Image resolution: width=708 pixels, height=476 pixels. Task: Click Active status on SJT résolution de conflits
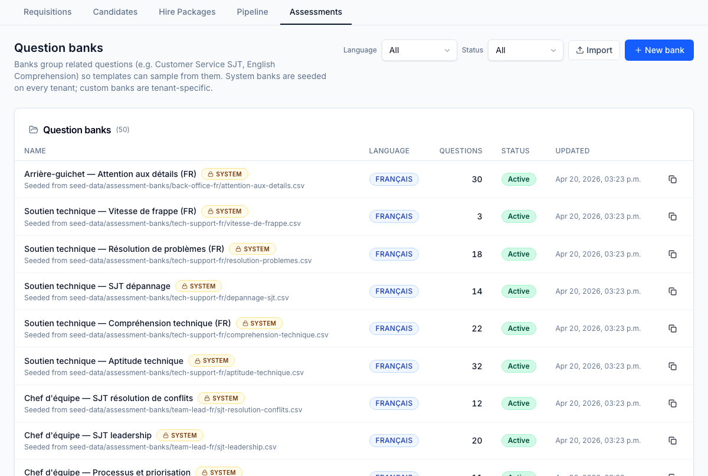pyautogui.click(x=519, y=403)
